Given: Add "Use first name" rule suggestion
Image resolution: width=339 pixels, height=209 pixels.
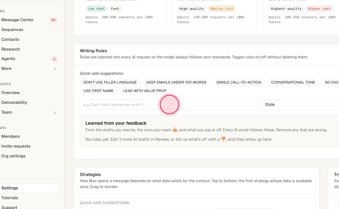Looking at the screenshot, I should 98,91.
